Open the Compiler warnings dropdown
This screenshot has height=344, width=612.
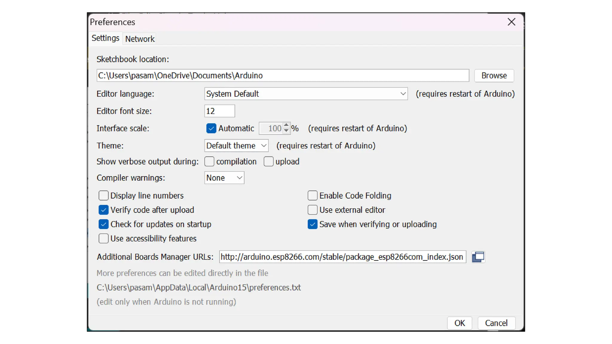[x=224, y=178]
